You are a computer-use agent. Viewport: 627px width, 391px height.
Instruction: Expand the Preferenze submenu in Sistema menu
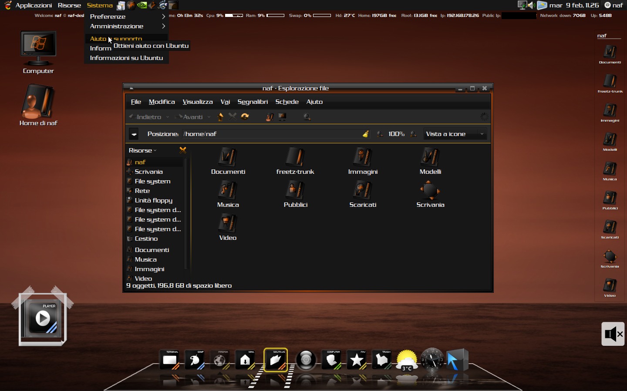(126, 17)
